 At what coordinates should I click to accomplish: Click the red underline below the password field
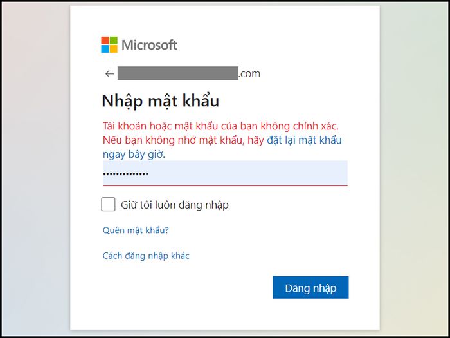(225, 185)
